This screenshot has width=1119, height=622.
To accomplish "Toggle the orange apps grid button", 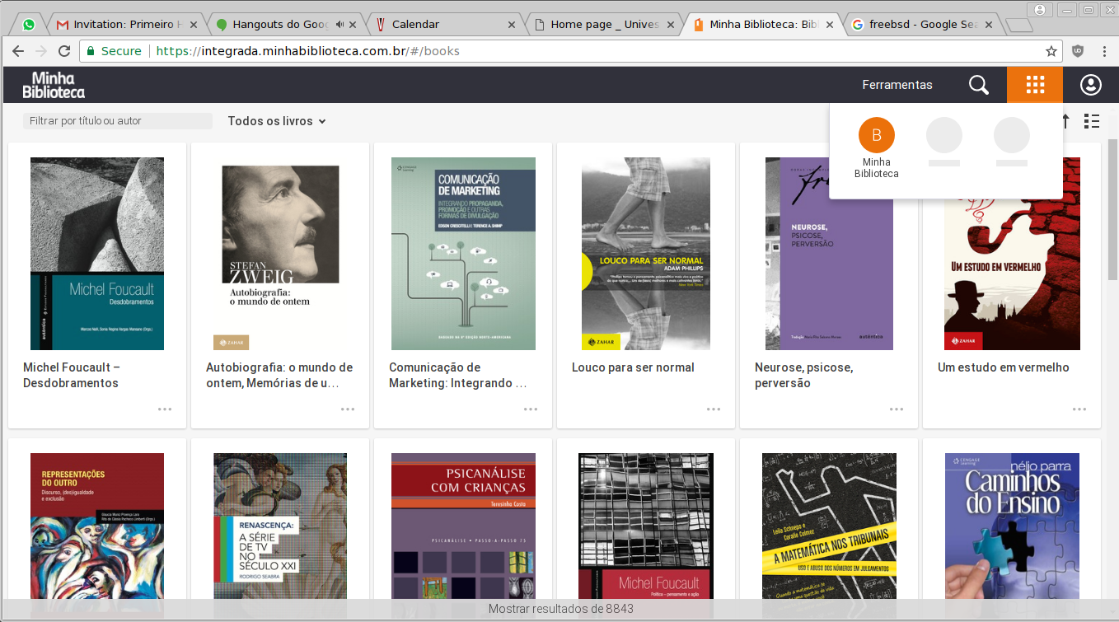I will (x=1035, y=85).
